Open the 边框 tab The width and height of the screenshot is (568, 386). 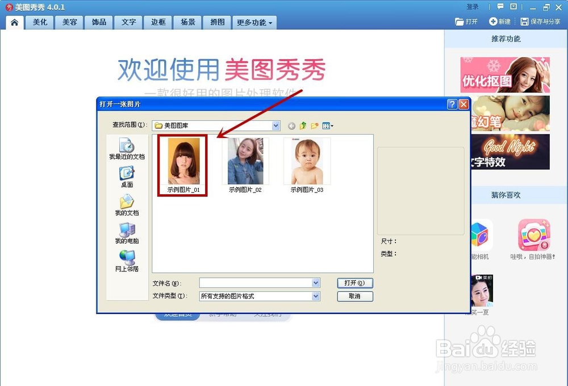pyautogui.click(x=158, y=22)
